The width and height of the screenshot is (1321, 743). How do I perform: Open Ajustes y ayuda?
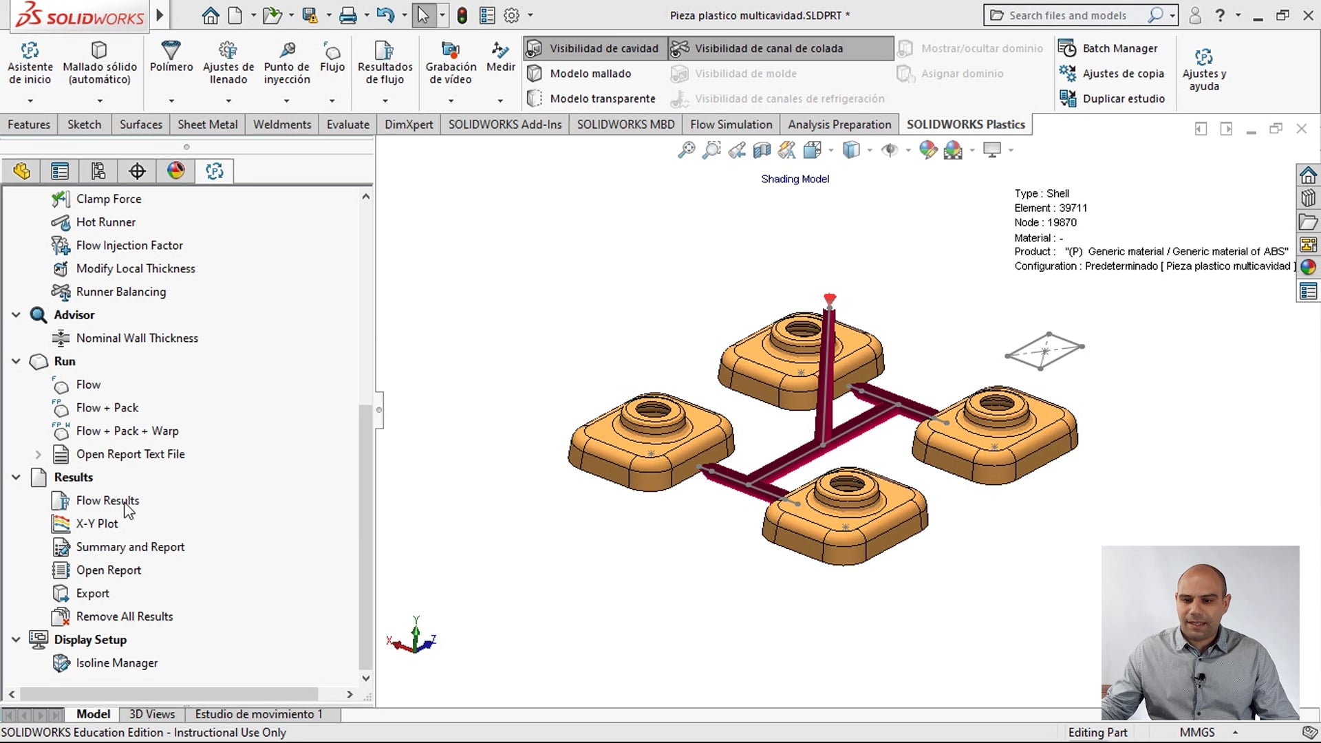[x=1203, y=69]
